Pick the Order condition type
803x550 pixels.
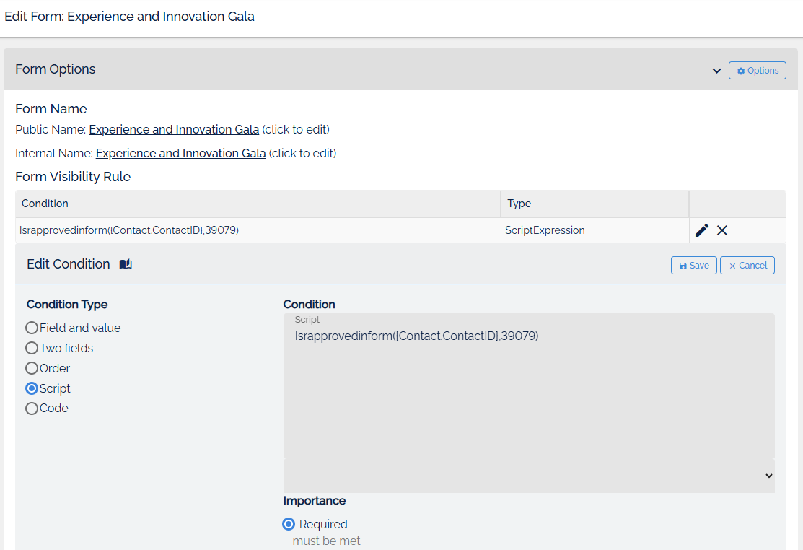tap(32, 368)
